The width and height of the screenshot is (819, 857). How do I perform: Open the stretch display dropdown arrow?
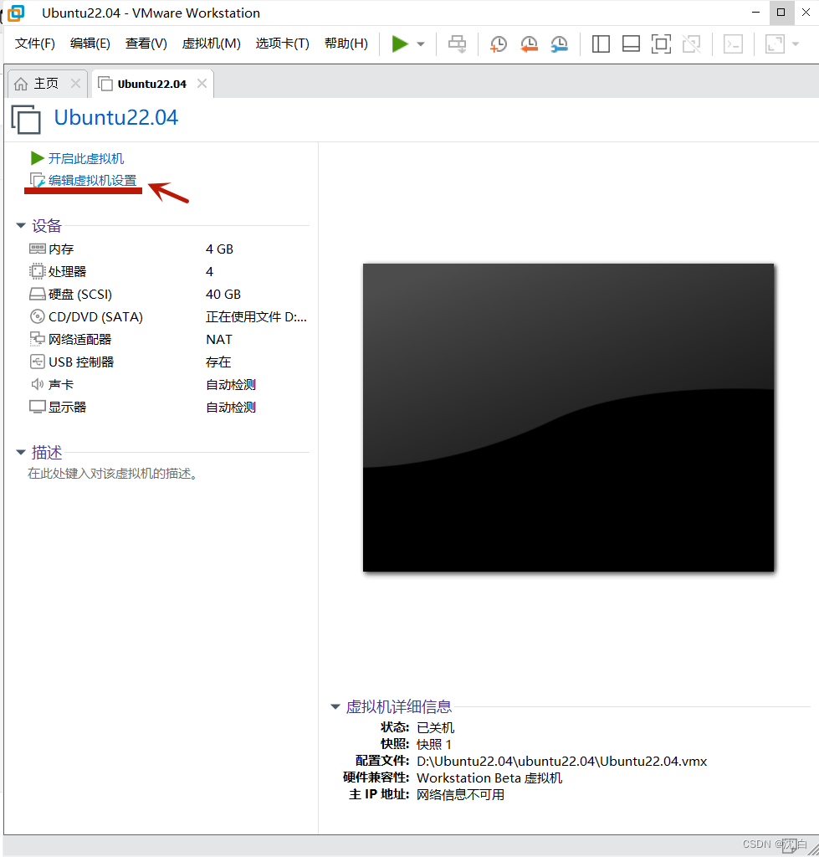click(796, 44)
